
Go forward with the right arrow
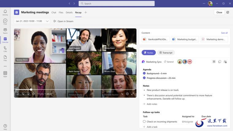click(x=74, y=3)
